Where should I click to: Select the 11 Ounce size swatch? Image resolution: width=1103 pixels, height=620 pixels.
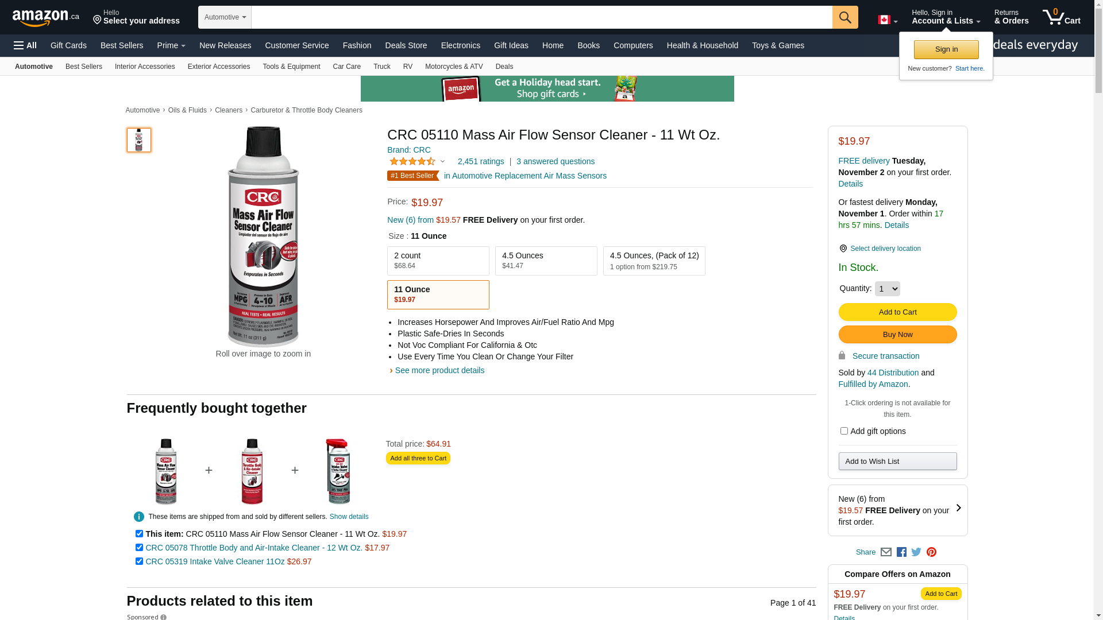[x=438, y=294]
